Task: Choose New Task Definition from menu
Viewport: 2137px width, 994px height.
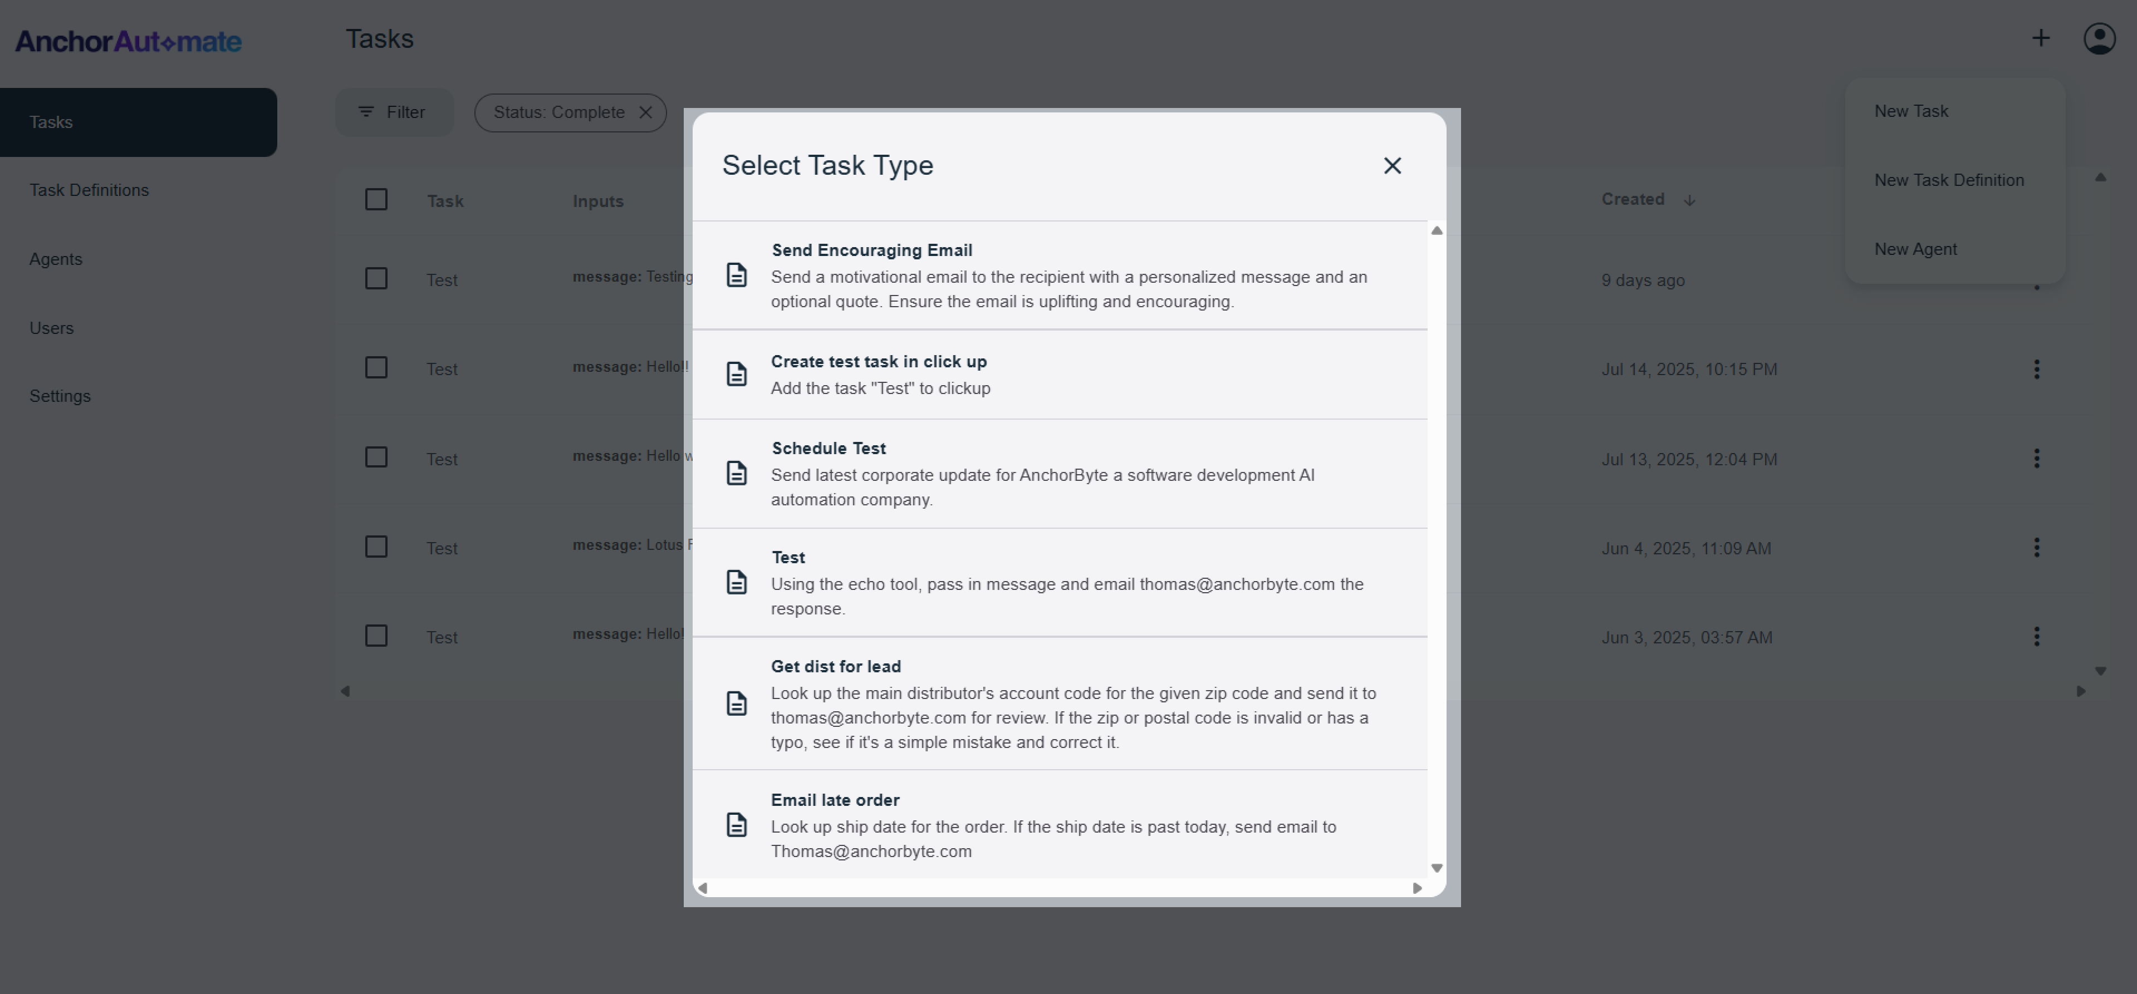Action: [x=1949, y=180]
